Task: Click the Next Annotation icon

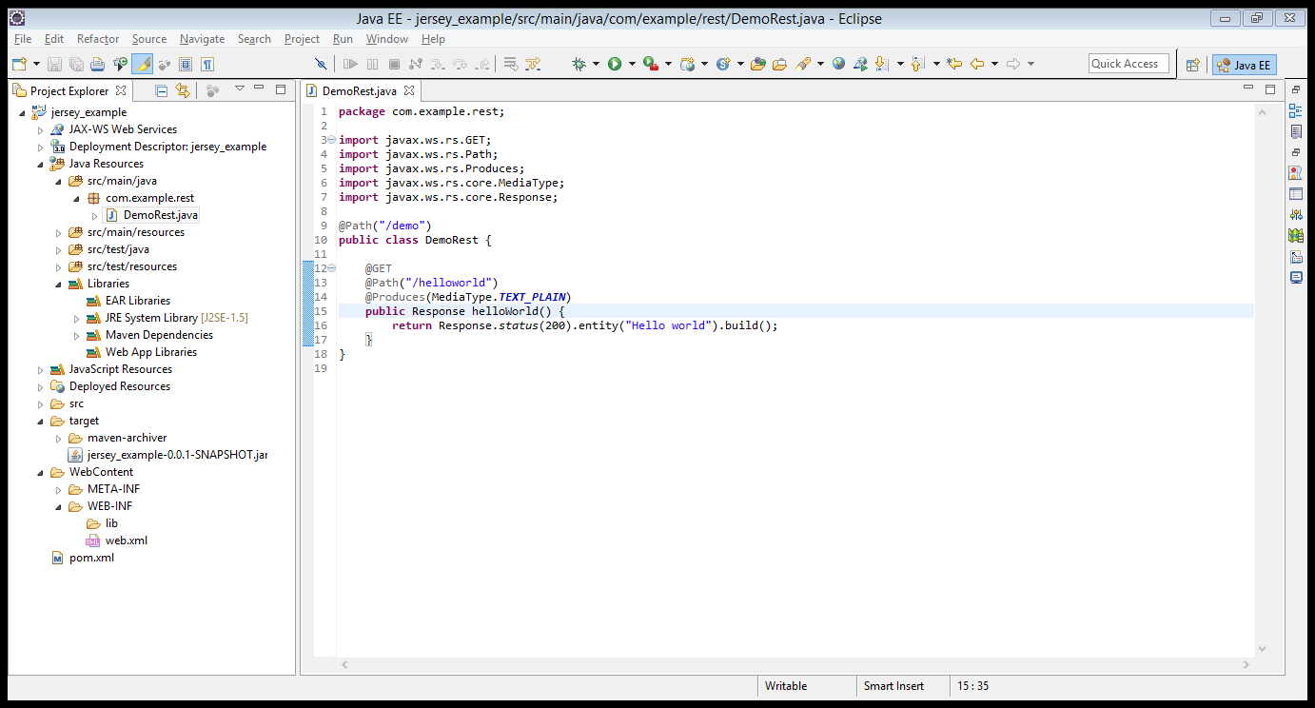Action: 881,64
